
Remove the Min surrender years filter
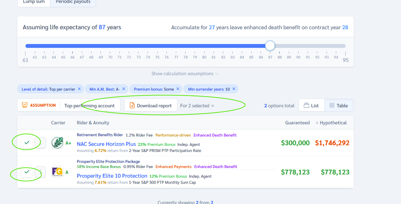tap(234, 89)
